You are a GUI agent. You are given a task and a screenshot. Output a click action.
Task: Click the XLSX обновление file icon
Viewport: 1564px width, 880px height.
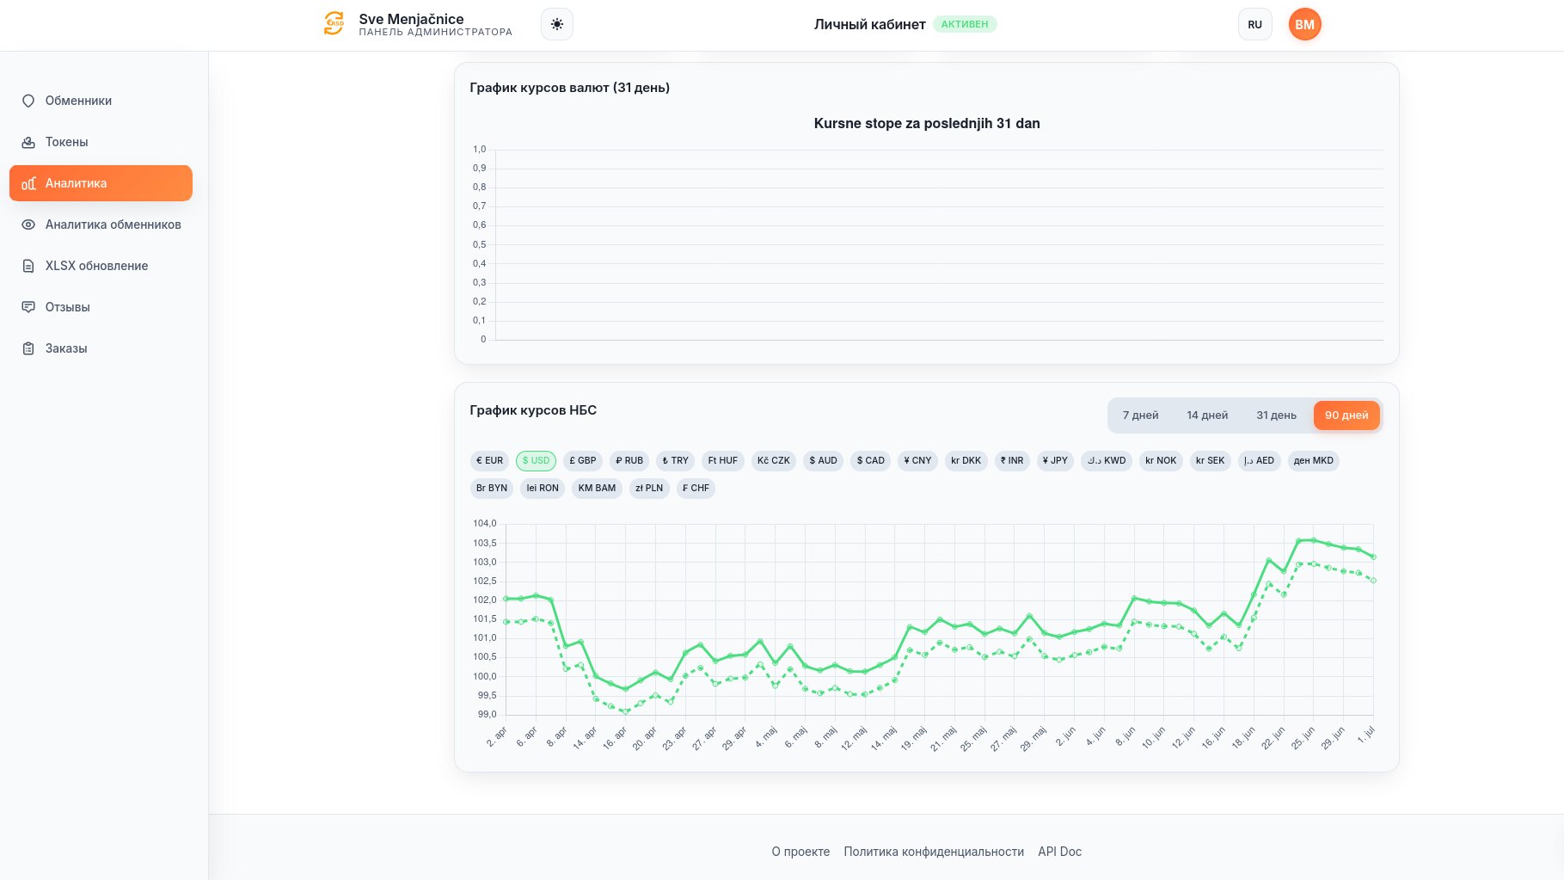pyautogui.click(x=28, y=266)
